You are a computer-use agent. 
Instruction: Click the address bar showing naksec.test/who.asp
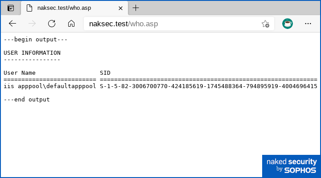point(169,24)
